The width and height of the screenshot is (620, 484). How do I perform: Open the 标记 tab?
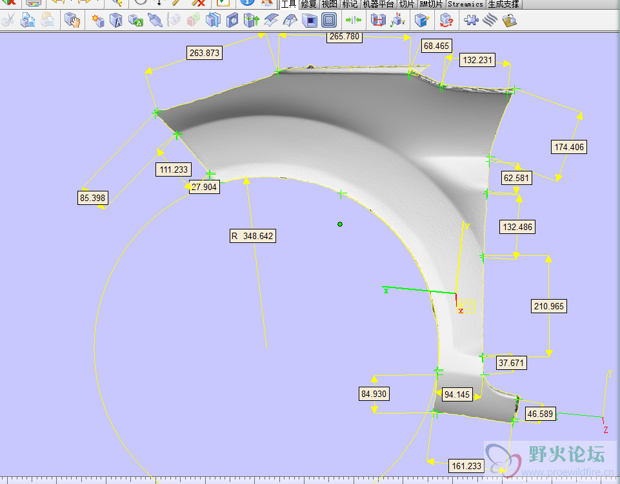click(x=350, y=5)
